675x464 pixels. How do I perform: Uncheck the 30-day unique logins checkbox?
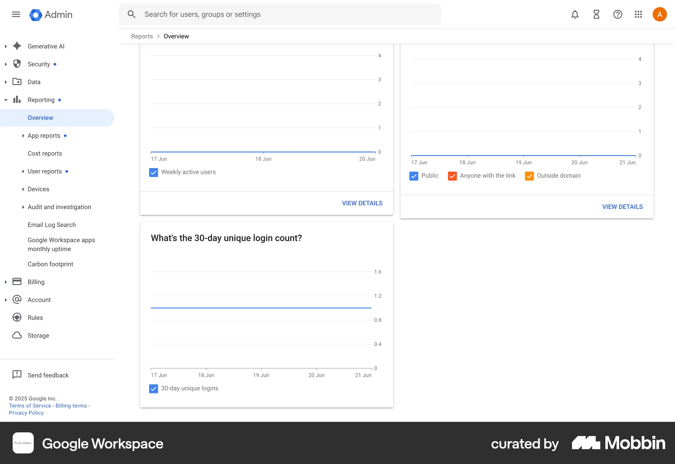[x=153, y=388]
